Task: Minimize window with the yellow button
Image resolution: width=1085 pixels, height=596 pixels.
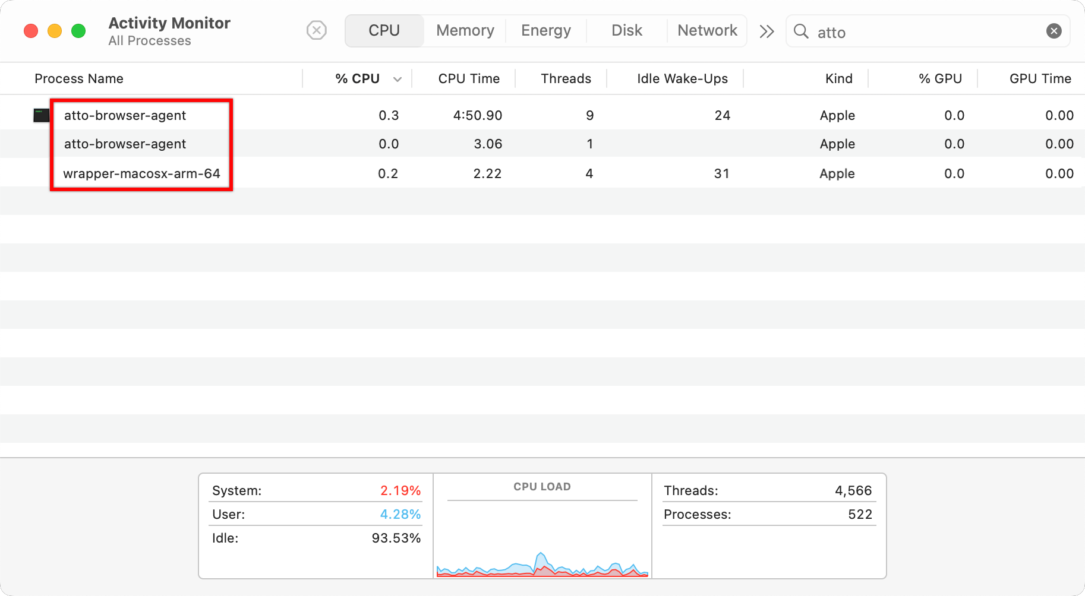Action: [x=55, y=31]
